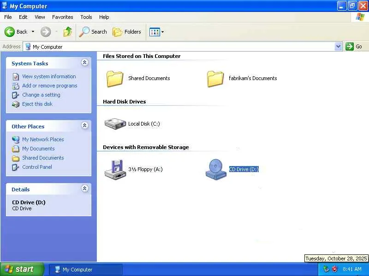Go up one folder level icon
369x276 pixels.
68,32
